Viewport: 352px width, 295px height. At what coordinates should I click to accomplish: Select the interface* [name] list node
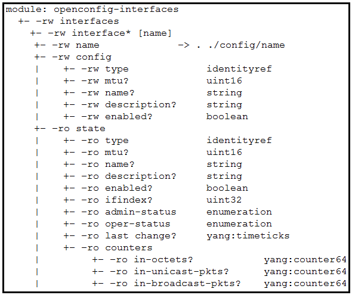coord(122,33)
